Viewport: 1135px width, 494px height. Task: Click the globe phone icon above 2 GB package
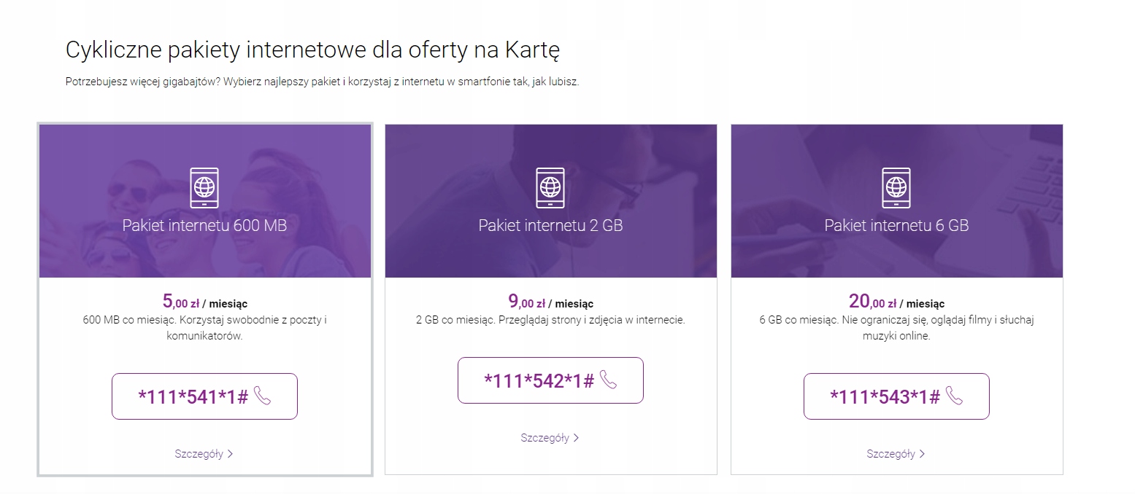point(550,187)
